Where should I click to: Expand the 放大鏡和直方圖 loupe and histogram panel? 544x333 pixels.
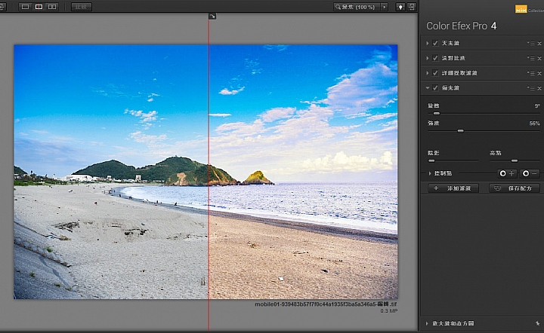pos(427,324)
